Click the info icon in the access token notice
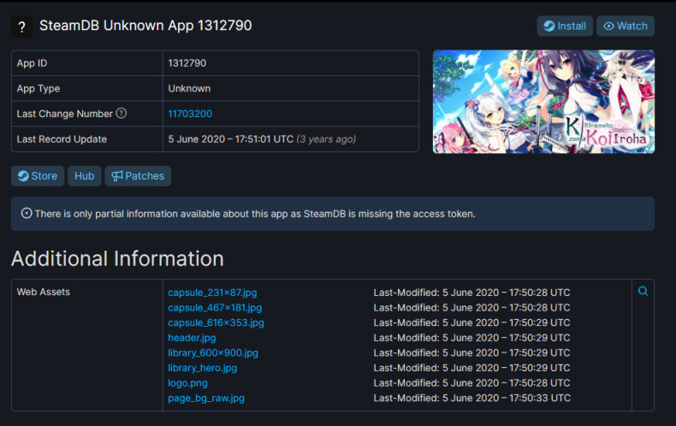This screenshot has height=426, width=676. (27, 214)
